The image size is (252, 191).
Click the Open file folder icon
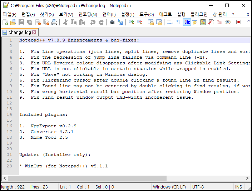13,22
